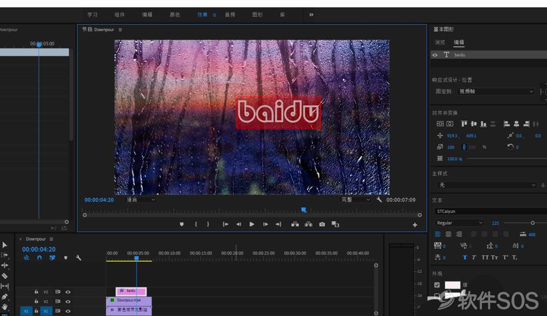Add a marker in the Program monitor
Screen dimensions: 547x316
pyautogui.click(x=182, y=224)
